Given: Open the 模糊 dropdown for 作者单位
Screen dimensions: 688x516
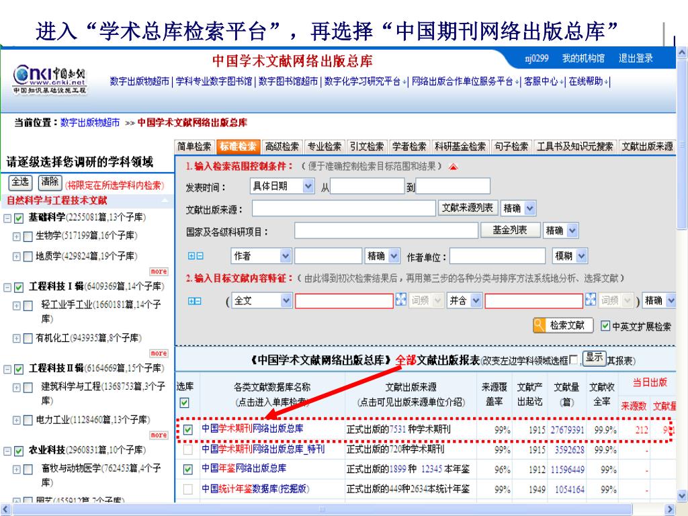Looking at the screenshot, I should [570, 256].
